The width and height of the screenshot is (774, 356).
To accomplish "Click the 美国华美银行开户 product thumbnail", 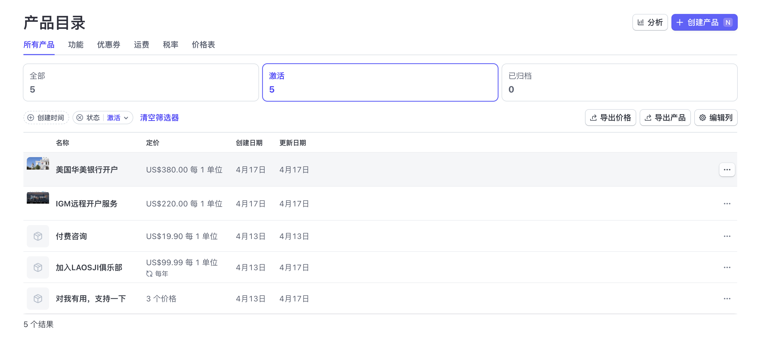I will 38,164.
